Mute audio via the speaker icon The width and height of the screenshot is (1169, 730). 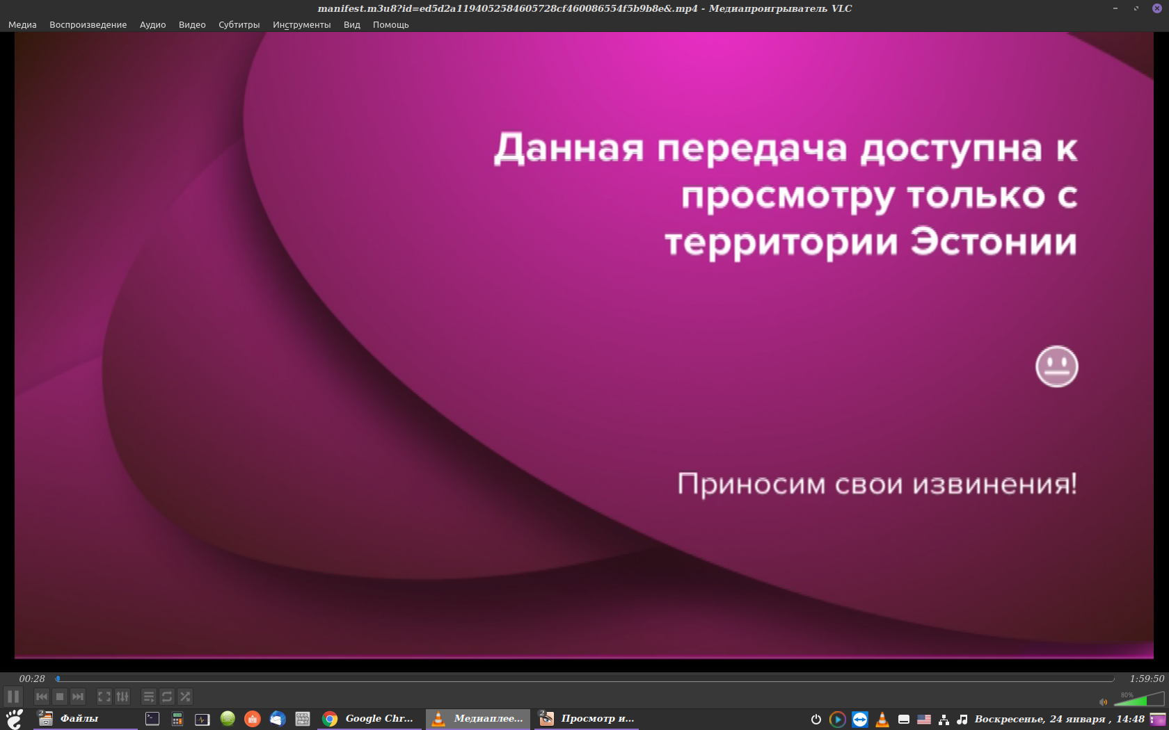[1103, 701]
